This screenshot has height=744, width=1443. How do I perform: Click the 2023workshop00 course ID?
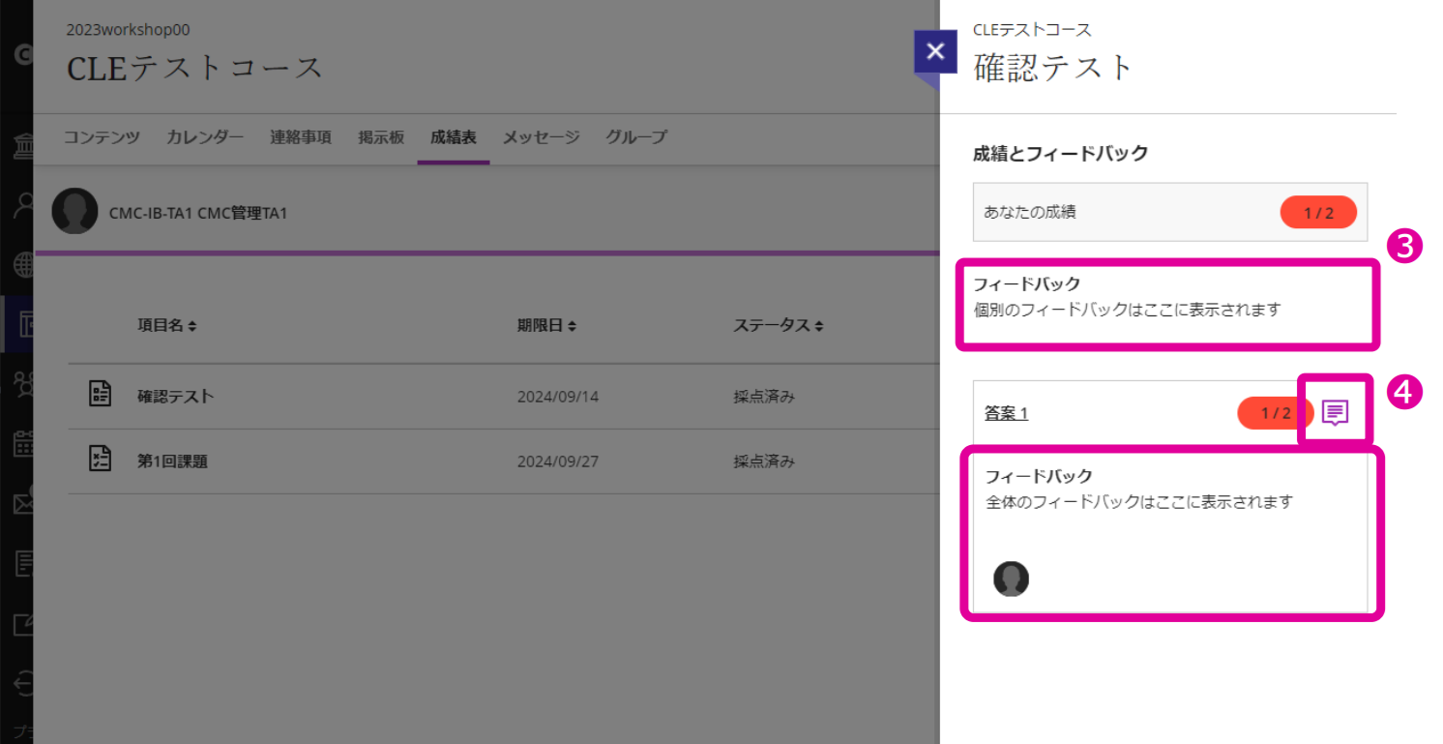[128, 30]
